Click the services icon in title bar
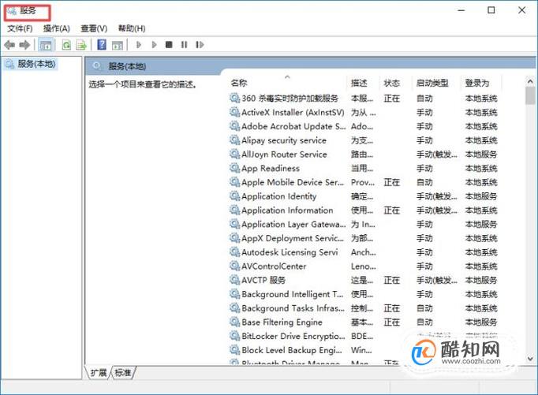The image size is (538, 395). 12,11
